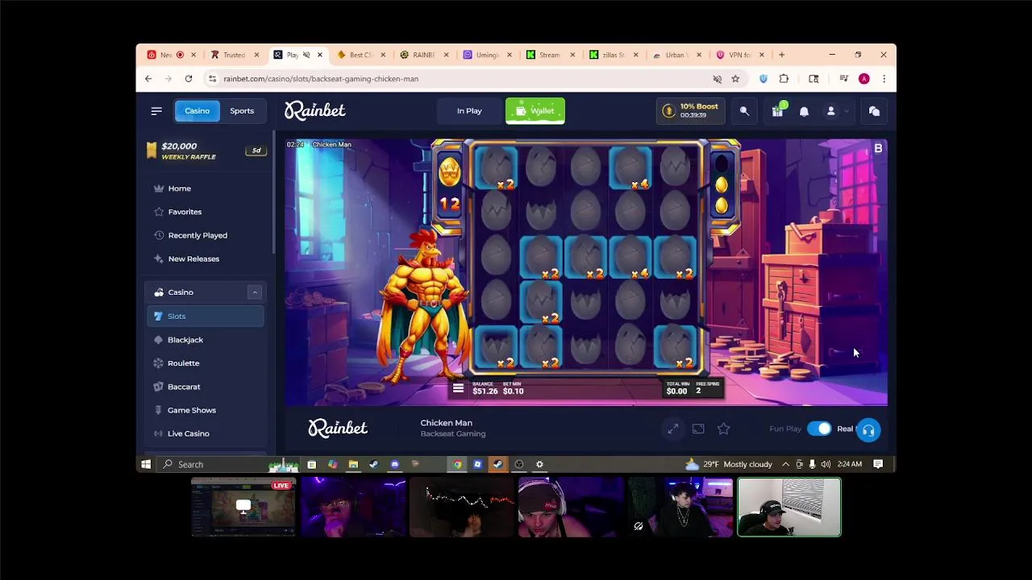
Task: Click the Bitwarden shield extension icon
Action: pos(764,79)
